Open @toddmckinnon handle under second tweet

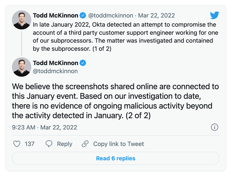pyautogui.click(x=55, y=71)
